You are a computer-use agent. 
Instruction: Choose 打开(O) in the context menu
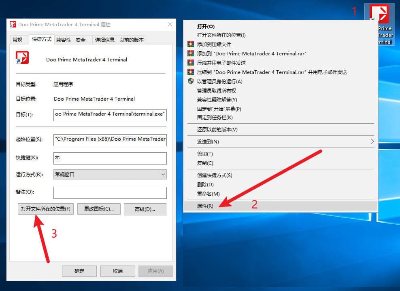pyautogui.click(x=281, y=27)
